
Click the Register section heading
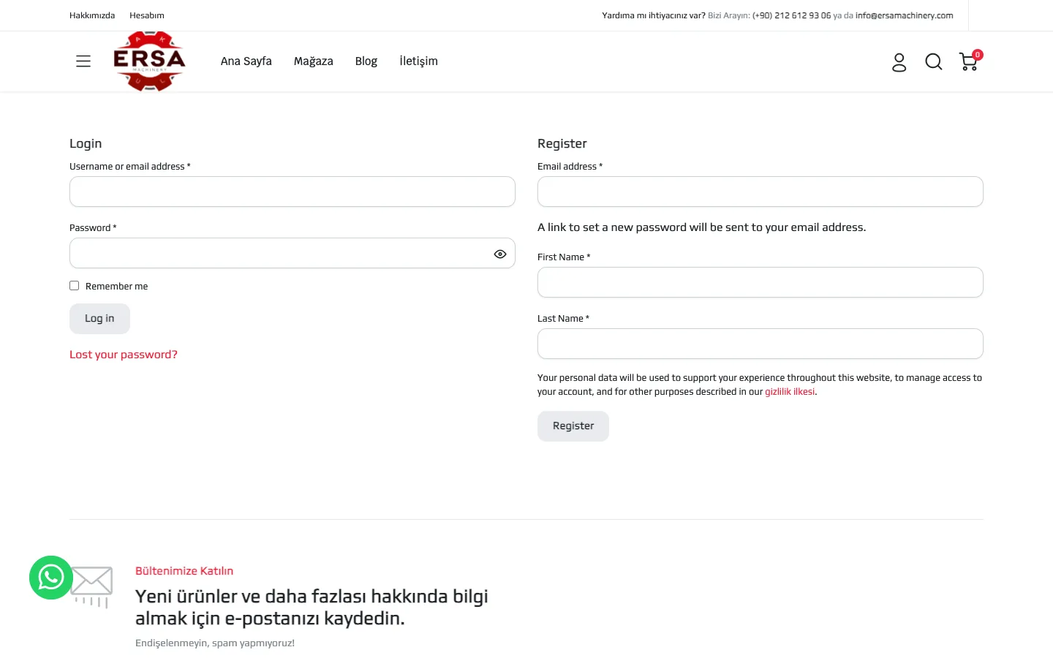click(562, 144)
